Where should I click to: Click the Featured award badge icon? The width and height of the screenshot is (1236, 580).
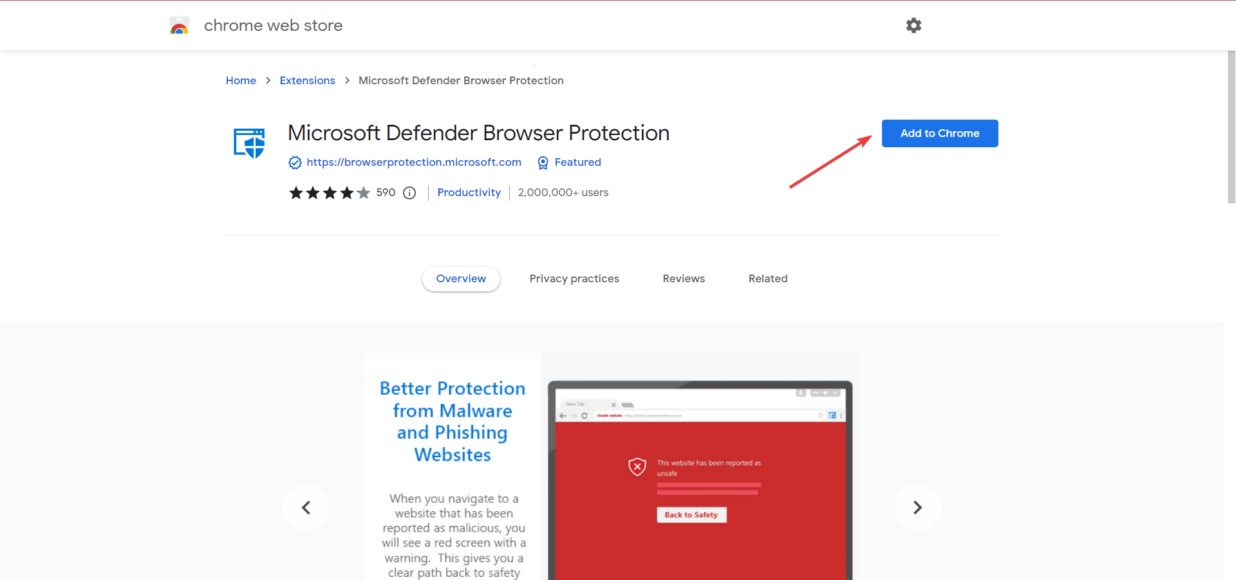[543, 163]
